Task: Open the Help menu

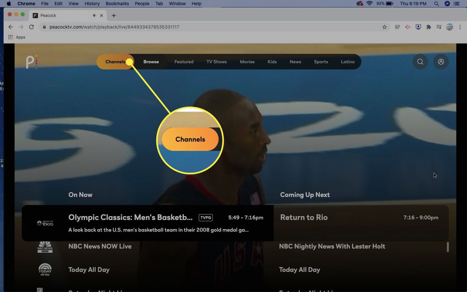Action: pos(196,4)
